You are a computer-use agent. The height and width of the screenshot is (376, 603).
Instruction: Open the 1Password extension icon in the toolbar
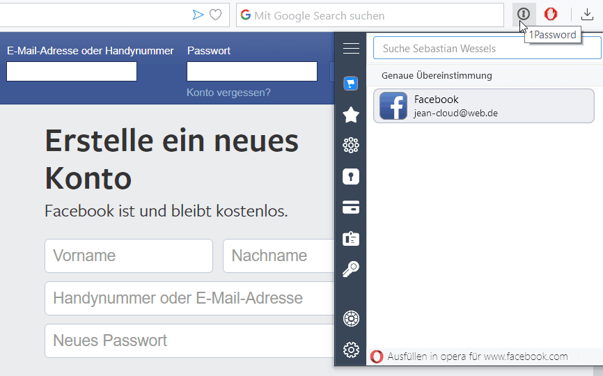pos(524,14)
